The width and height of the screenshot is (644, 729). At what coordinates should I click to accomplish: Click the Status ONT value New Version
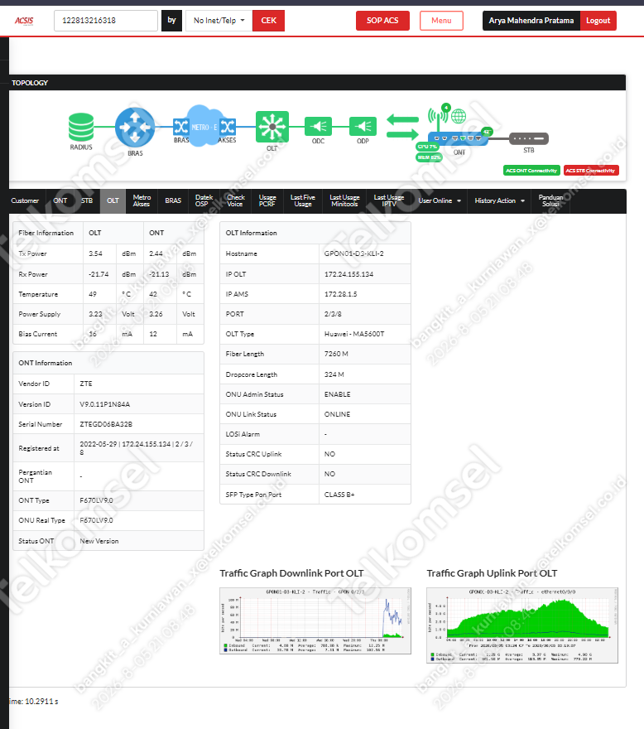coord(99,541)
